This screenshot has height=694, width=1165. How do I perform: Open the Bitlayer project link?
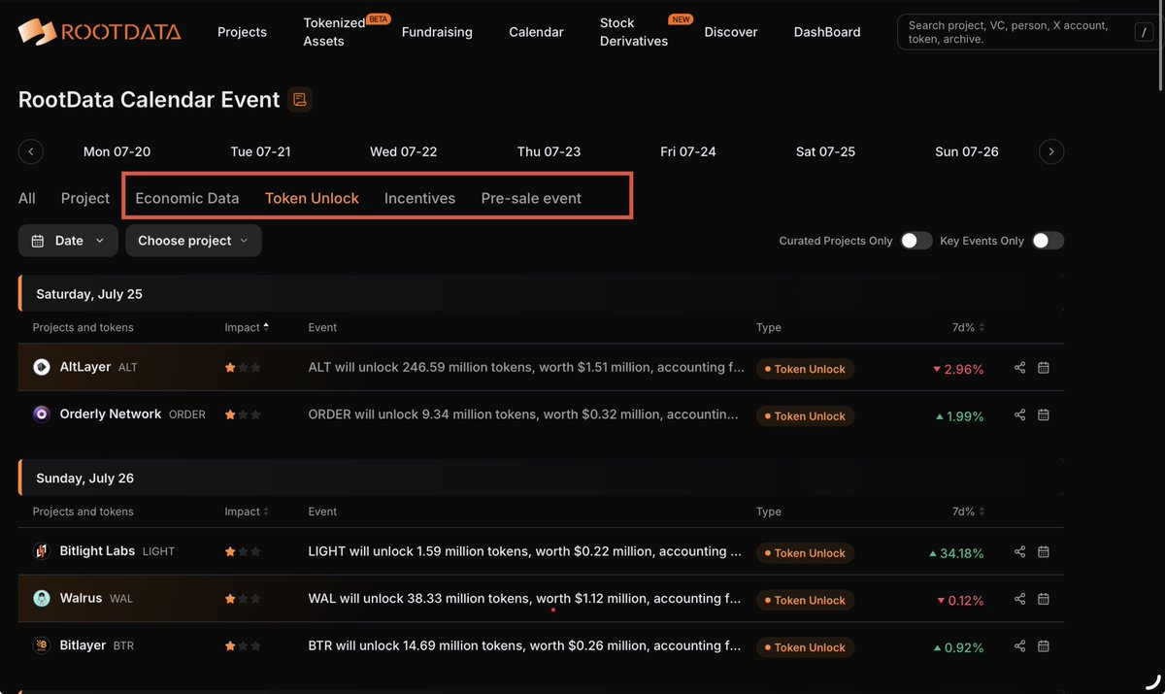(x=83, y=645)
